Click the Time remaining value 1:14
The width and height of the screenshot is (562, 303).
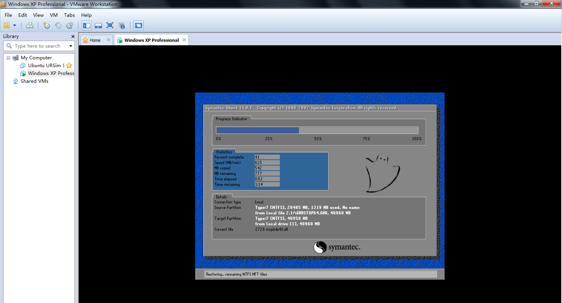[x=267, y=184]
